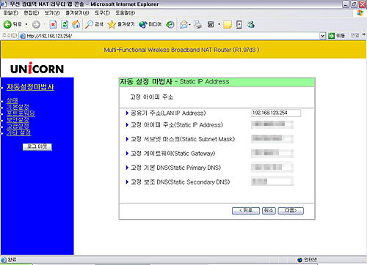Click the Windows flag logo in menu bar
This screenshot has width=367, height=265.
pyautogui.click(x=360, y=13)
